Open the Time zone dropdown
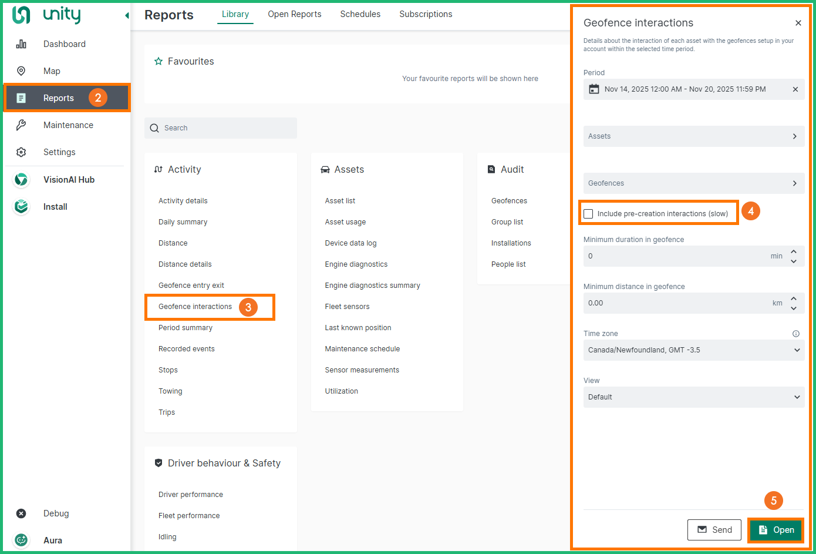 tap(693, 350)
